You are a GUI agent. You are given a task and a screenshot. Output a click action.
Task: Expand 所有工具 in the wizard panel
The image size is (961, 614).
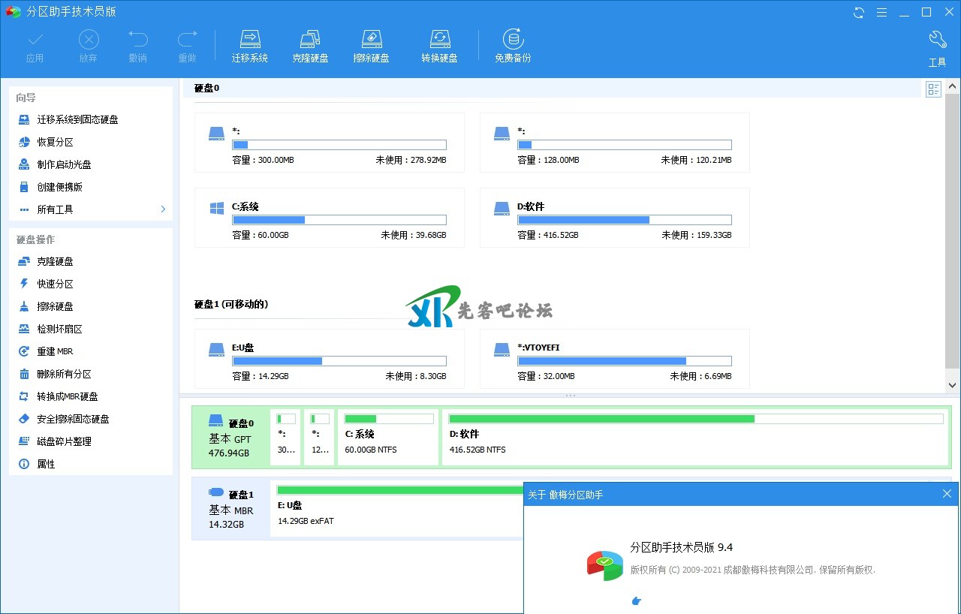pos(90,209)
